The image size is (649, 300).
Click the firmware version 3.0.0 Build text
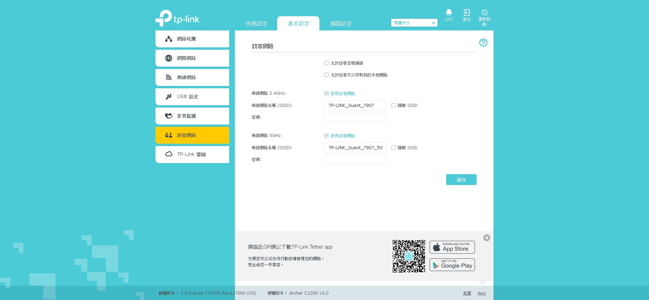click(x=218, y=293)
